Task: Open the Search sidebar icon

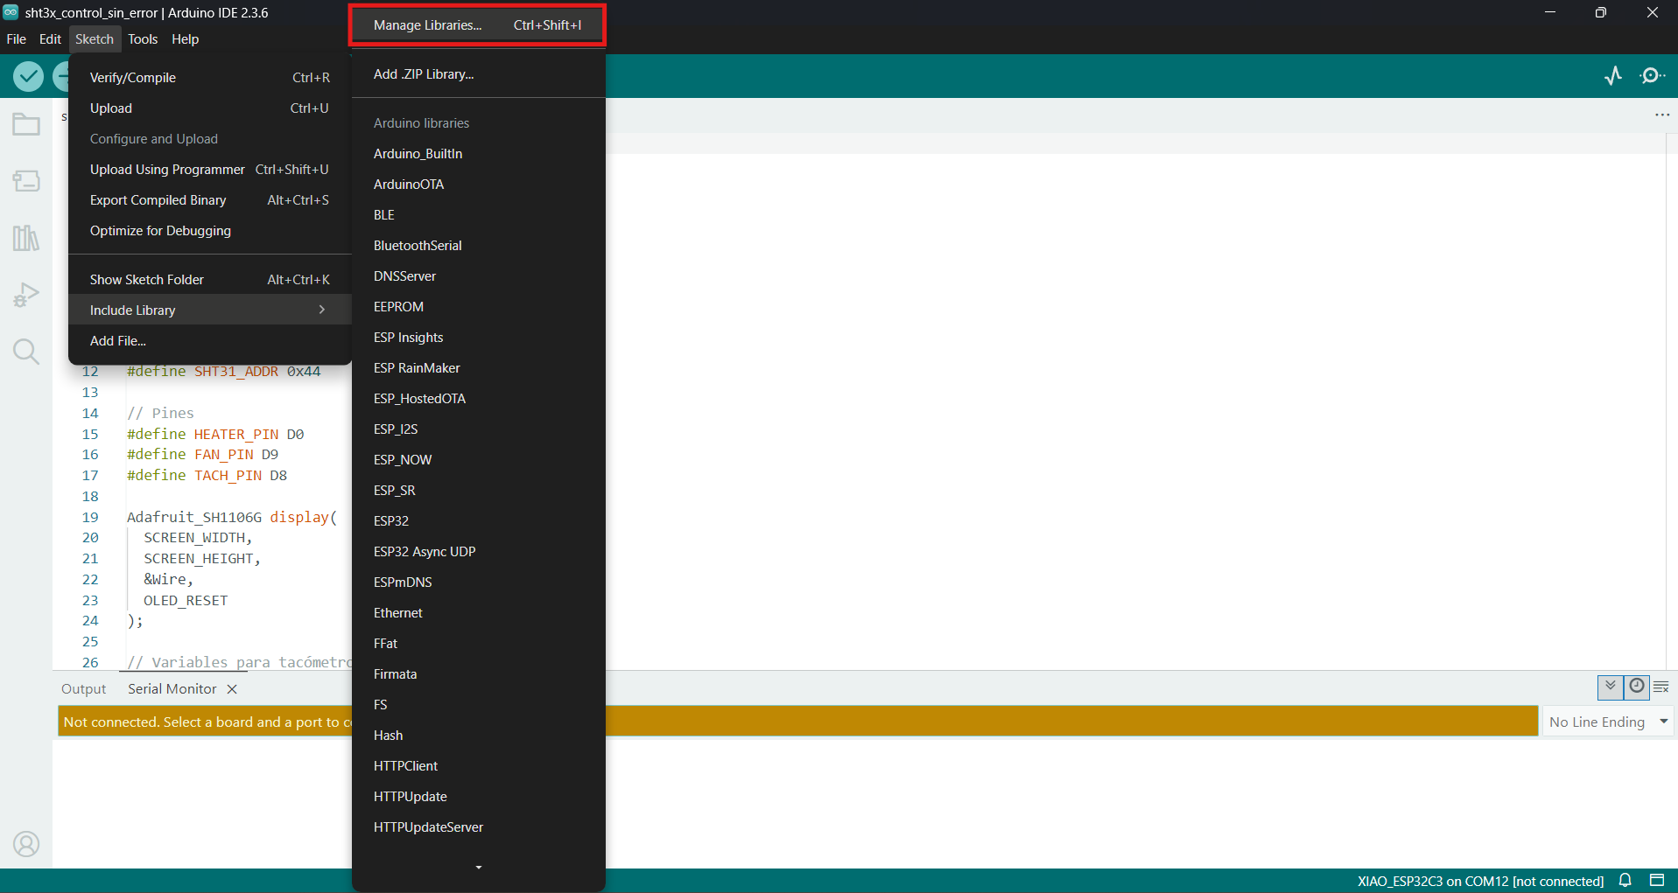Action: 26,352
